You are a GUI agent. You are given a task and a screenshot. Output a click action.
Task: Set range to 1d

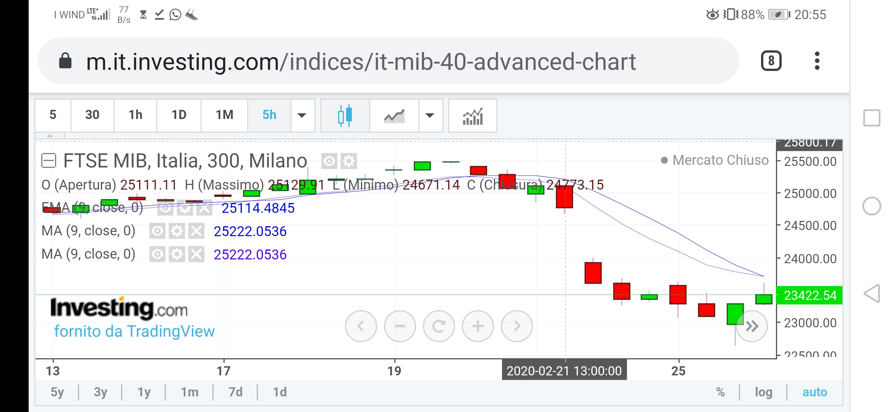pyautogui.click(x=280, y=392)
